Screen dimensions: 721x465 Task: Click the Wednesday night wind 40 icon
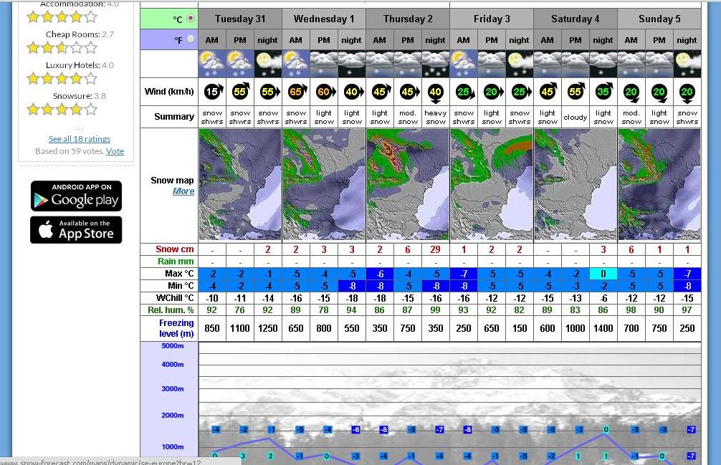point(353,92)
